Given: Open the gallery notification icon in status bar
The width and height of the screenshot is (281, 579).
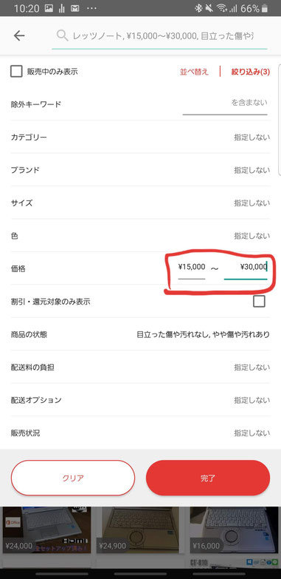Looking at the screenshot, I should (x=49, y=8).
